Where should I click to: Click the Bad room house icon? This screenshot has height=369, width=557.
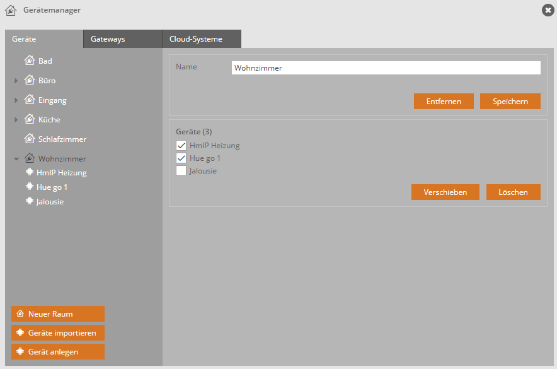click(29, 61)
